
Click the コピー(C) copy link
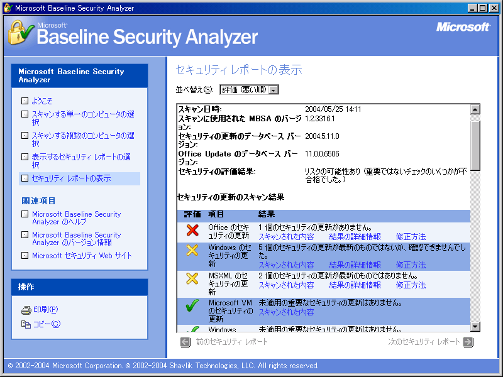[x=47, y=324]
